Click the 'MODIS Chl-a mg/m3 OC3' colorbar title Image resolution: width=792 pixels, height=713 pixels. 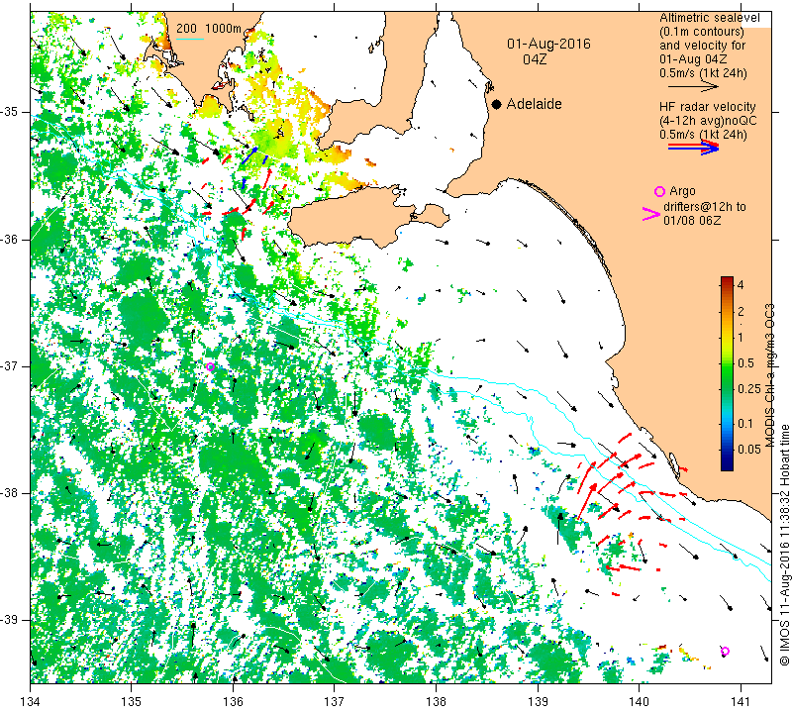tap(769, 375)
